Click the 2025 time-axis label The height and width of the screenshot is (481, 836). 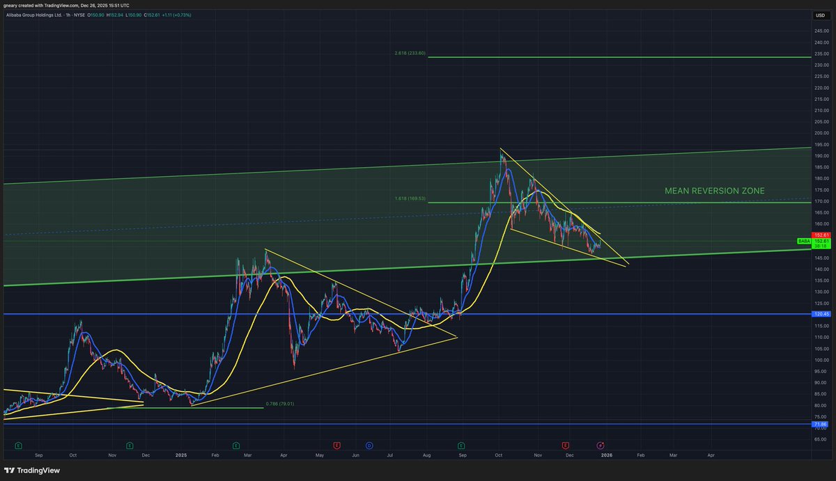pyautogui.click(x=180, y=454)
